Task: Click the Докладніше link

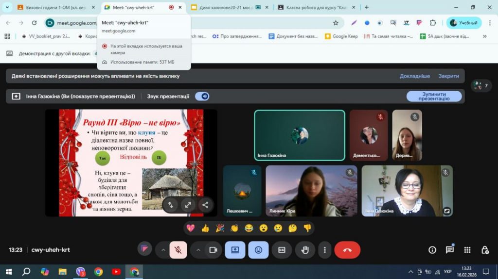Action: tap(414, 76)
